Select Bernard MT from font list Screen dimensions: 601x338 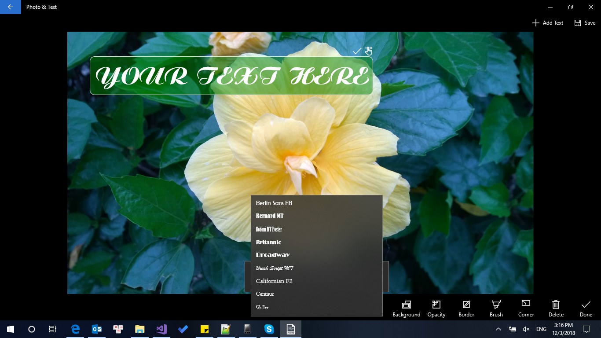click(270, 216)
